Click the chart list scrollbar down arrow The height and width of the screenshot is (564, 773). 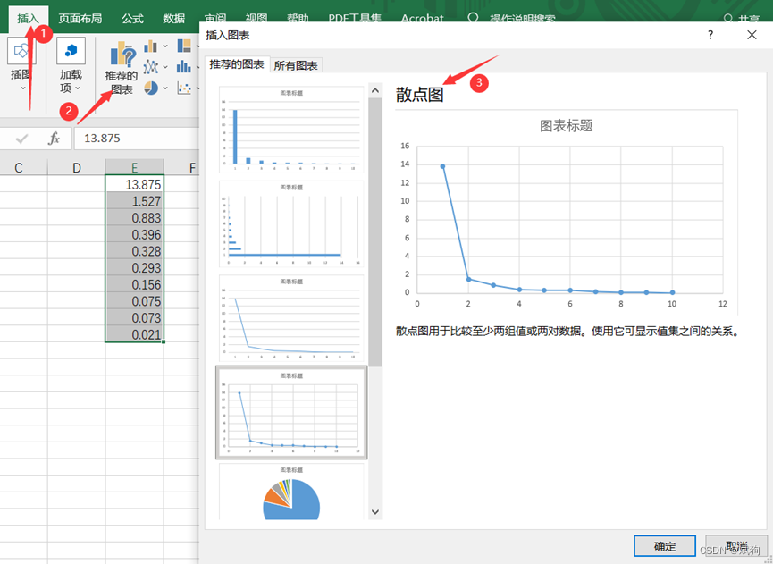(x=375, y=511)
